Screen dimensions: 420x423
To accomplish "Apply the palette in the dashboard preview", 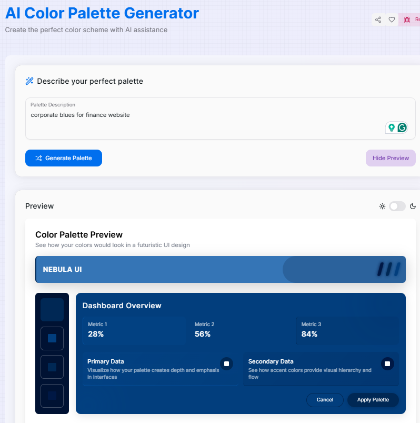I will [x=373, y=400].
